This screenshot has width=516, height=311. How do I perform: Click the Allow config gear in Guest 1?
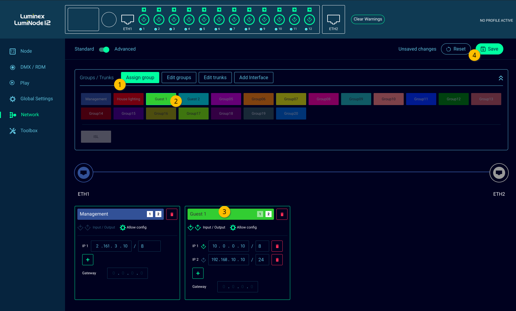[233, 228]
